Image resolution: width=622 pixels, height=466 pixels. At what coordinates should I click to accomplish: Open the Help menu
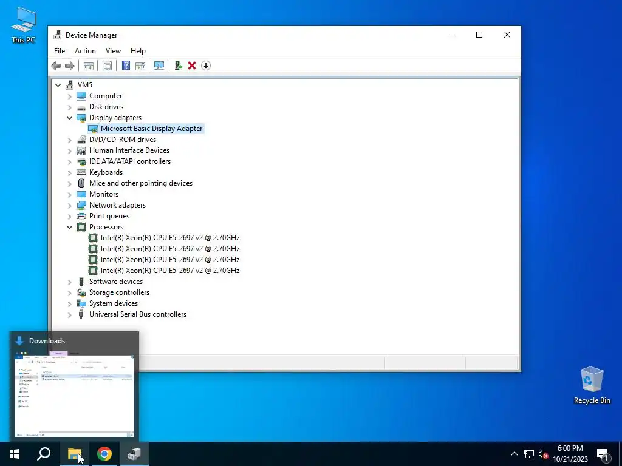tap(138, 51)
